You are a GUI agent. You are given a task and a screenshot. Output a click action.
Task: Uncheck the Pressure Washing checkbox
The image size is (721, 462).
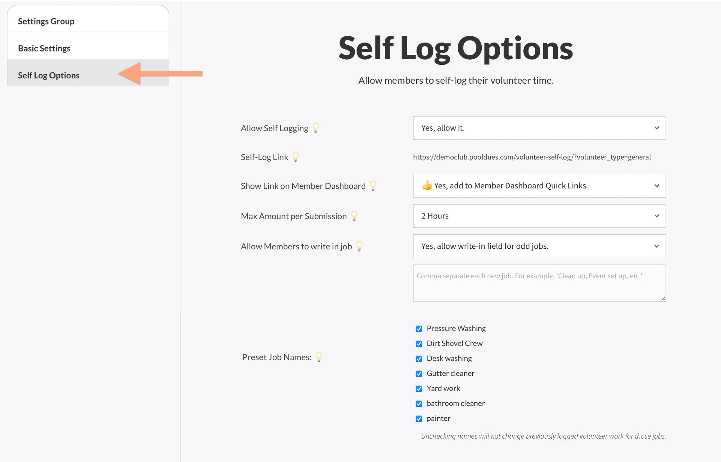[419, 329]
